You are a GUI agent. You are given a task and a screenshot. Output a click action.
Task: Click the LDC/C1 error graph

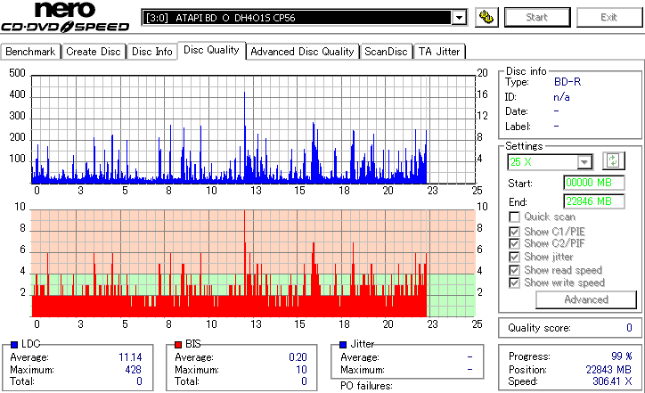click(x=253, y=129)
